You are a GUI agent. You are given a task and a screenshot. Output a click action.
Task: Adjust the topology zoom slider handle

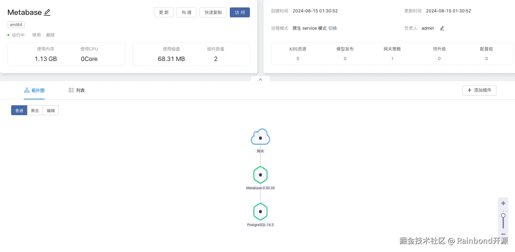[x=503, y=215]
